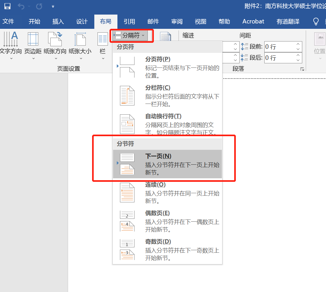Click the search magnifier icon
The width and height of the screenshot is (326, 292).
tap(316, 21)
